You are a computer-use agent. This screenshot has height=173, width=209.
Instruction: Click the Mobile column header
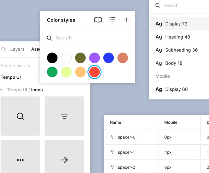pos(171,122)
